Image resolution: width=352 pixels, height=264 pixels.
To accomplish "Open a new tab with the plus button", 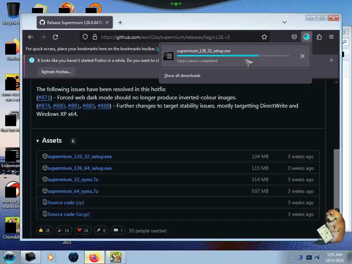I will pos(120,22).
